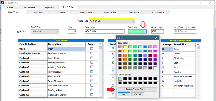216x101 pixels.
Task: Choose the bright magenta basic color
Action: (x=155, y=51)
